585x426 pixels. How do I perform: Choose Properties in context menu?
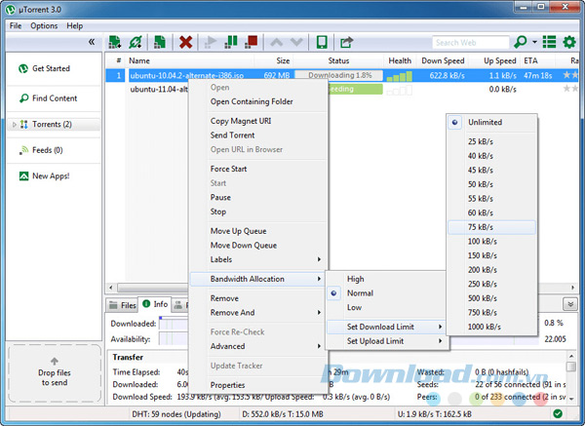257,385
